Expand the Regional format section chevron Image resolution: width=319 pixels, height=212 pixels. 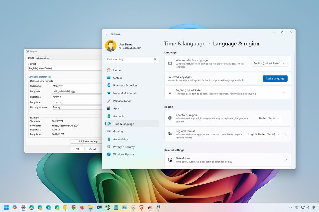[286, 134]
